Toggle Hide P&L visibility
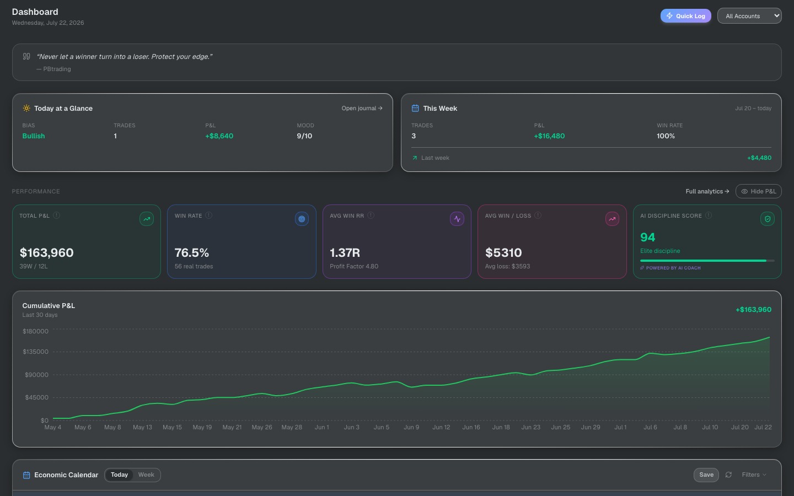Screen dimensions: 794x496 coord(758,191)
